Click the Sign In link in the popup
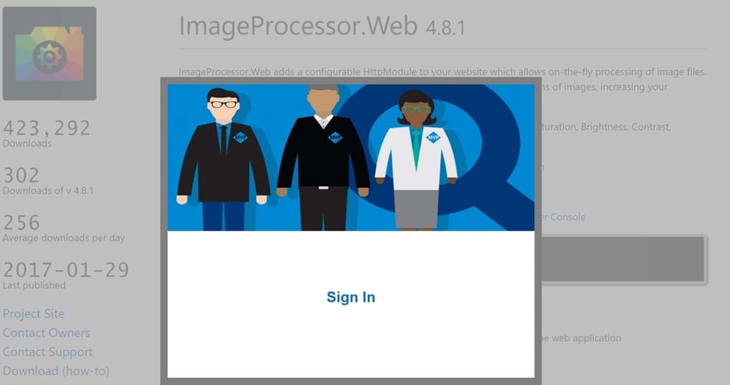 click(350, 297)
